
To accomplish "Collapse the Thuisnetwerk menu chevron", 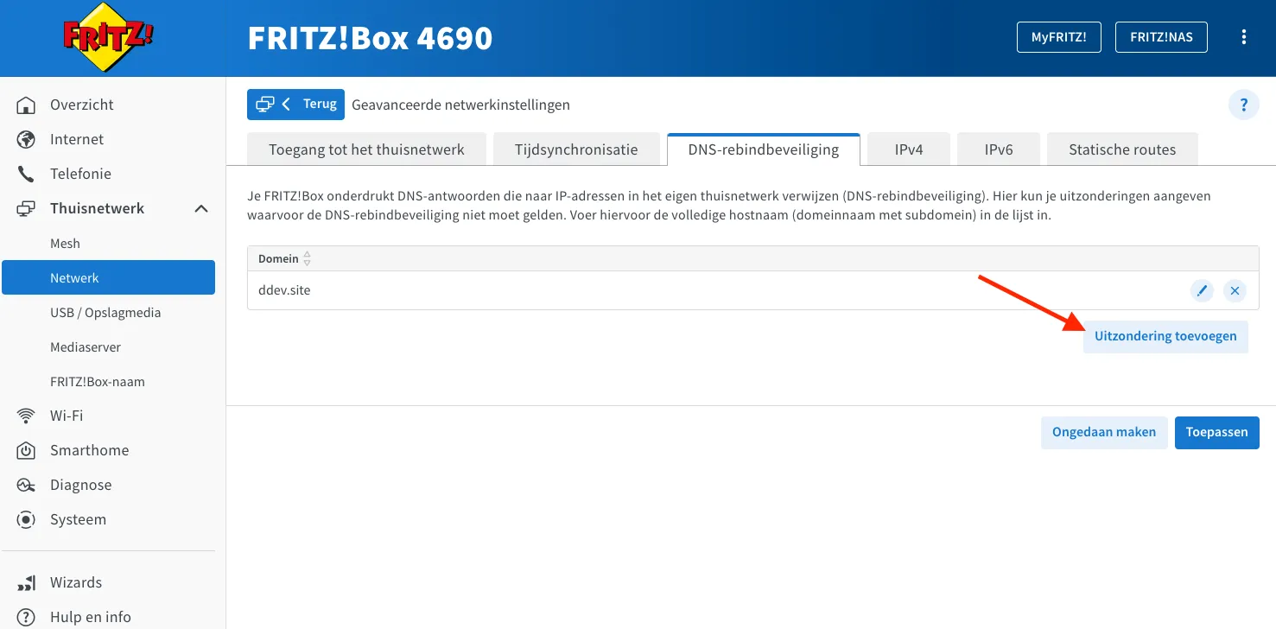I will [201, 208].
